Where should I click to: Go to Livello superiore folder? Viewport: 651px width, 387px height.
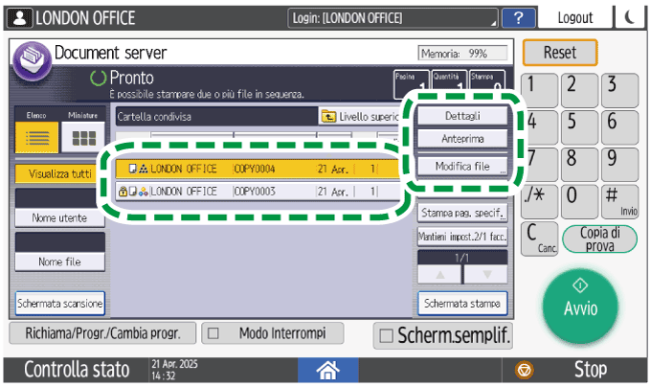361,117
